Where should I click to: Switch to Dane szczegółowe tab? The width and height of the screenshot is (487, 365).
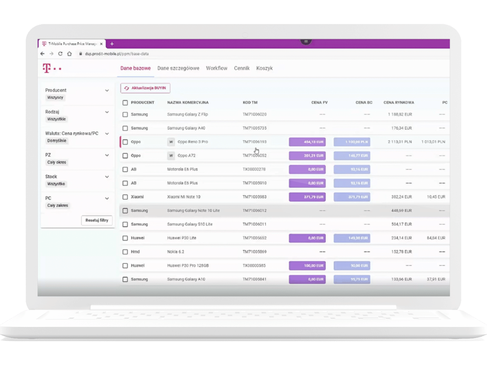178,68
